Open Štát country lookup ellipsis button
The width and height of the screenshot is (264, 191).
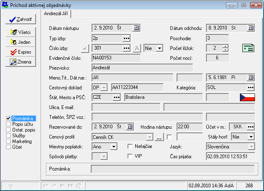click(116, 97)
